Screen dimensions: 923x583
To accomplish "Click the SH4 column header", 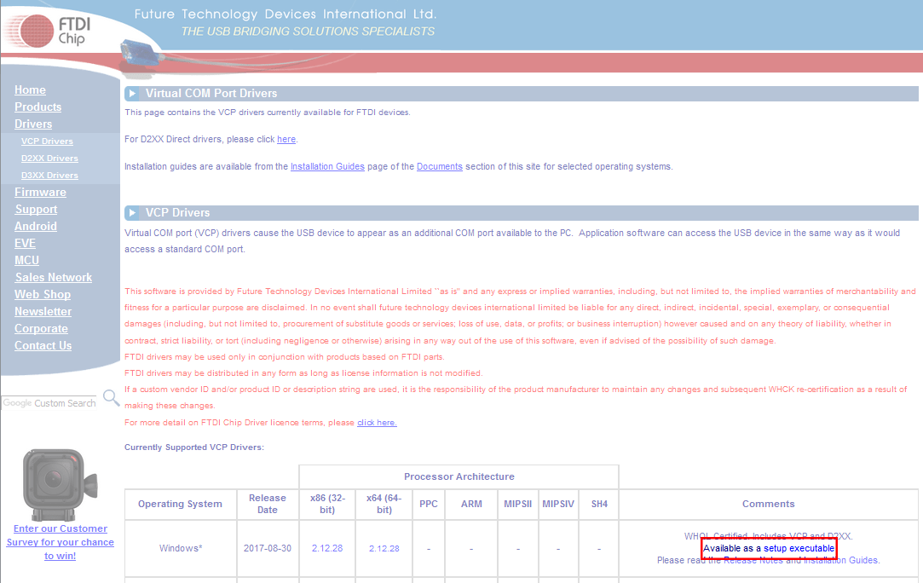I will coord(599,504).
